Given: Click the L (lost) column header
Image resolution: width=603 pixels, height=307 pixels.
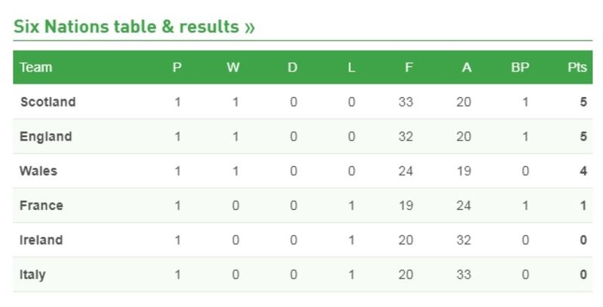Looking at the screenshot, I should coord(351,68).
